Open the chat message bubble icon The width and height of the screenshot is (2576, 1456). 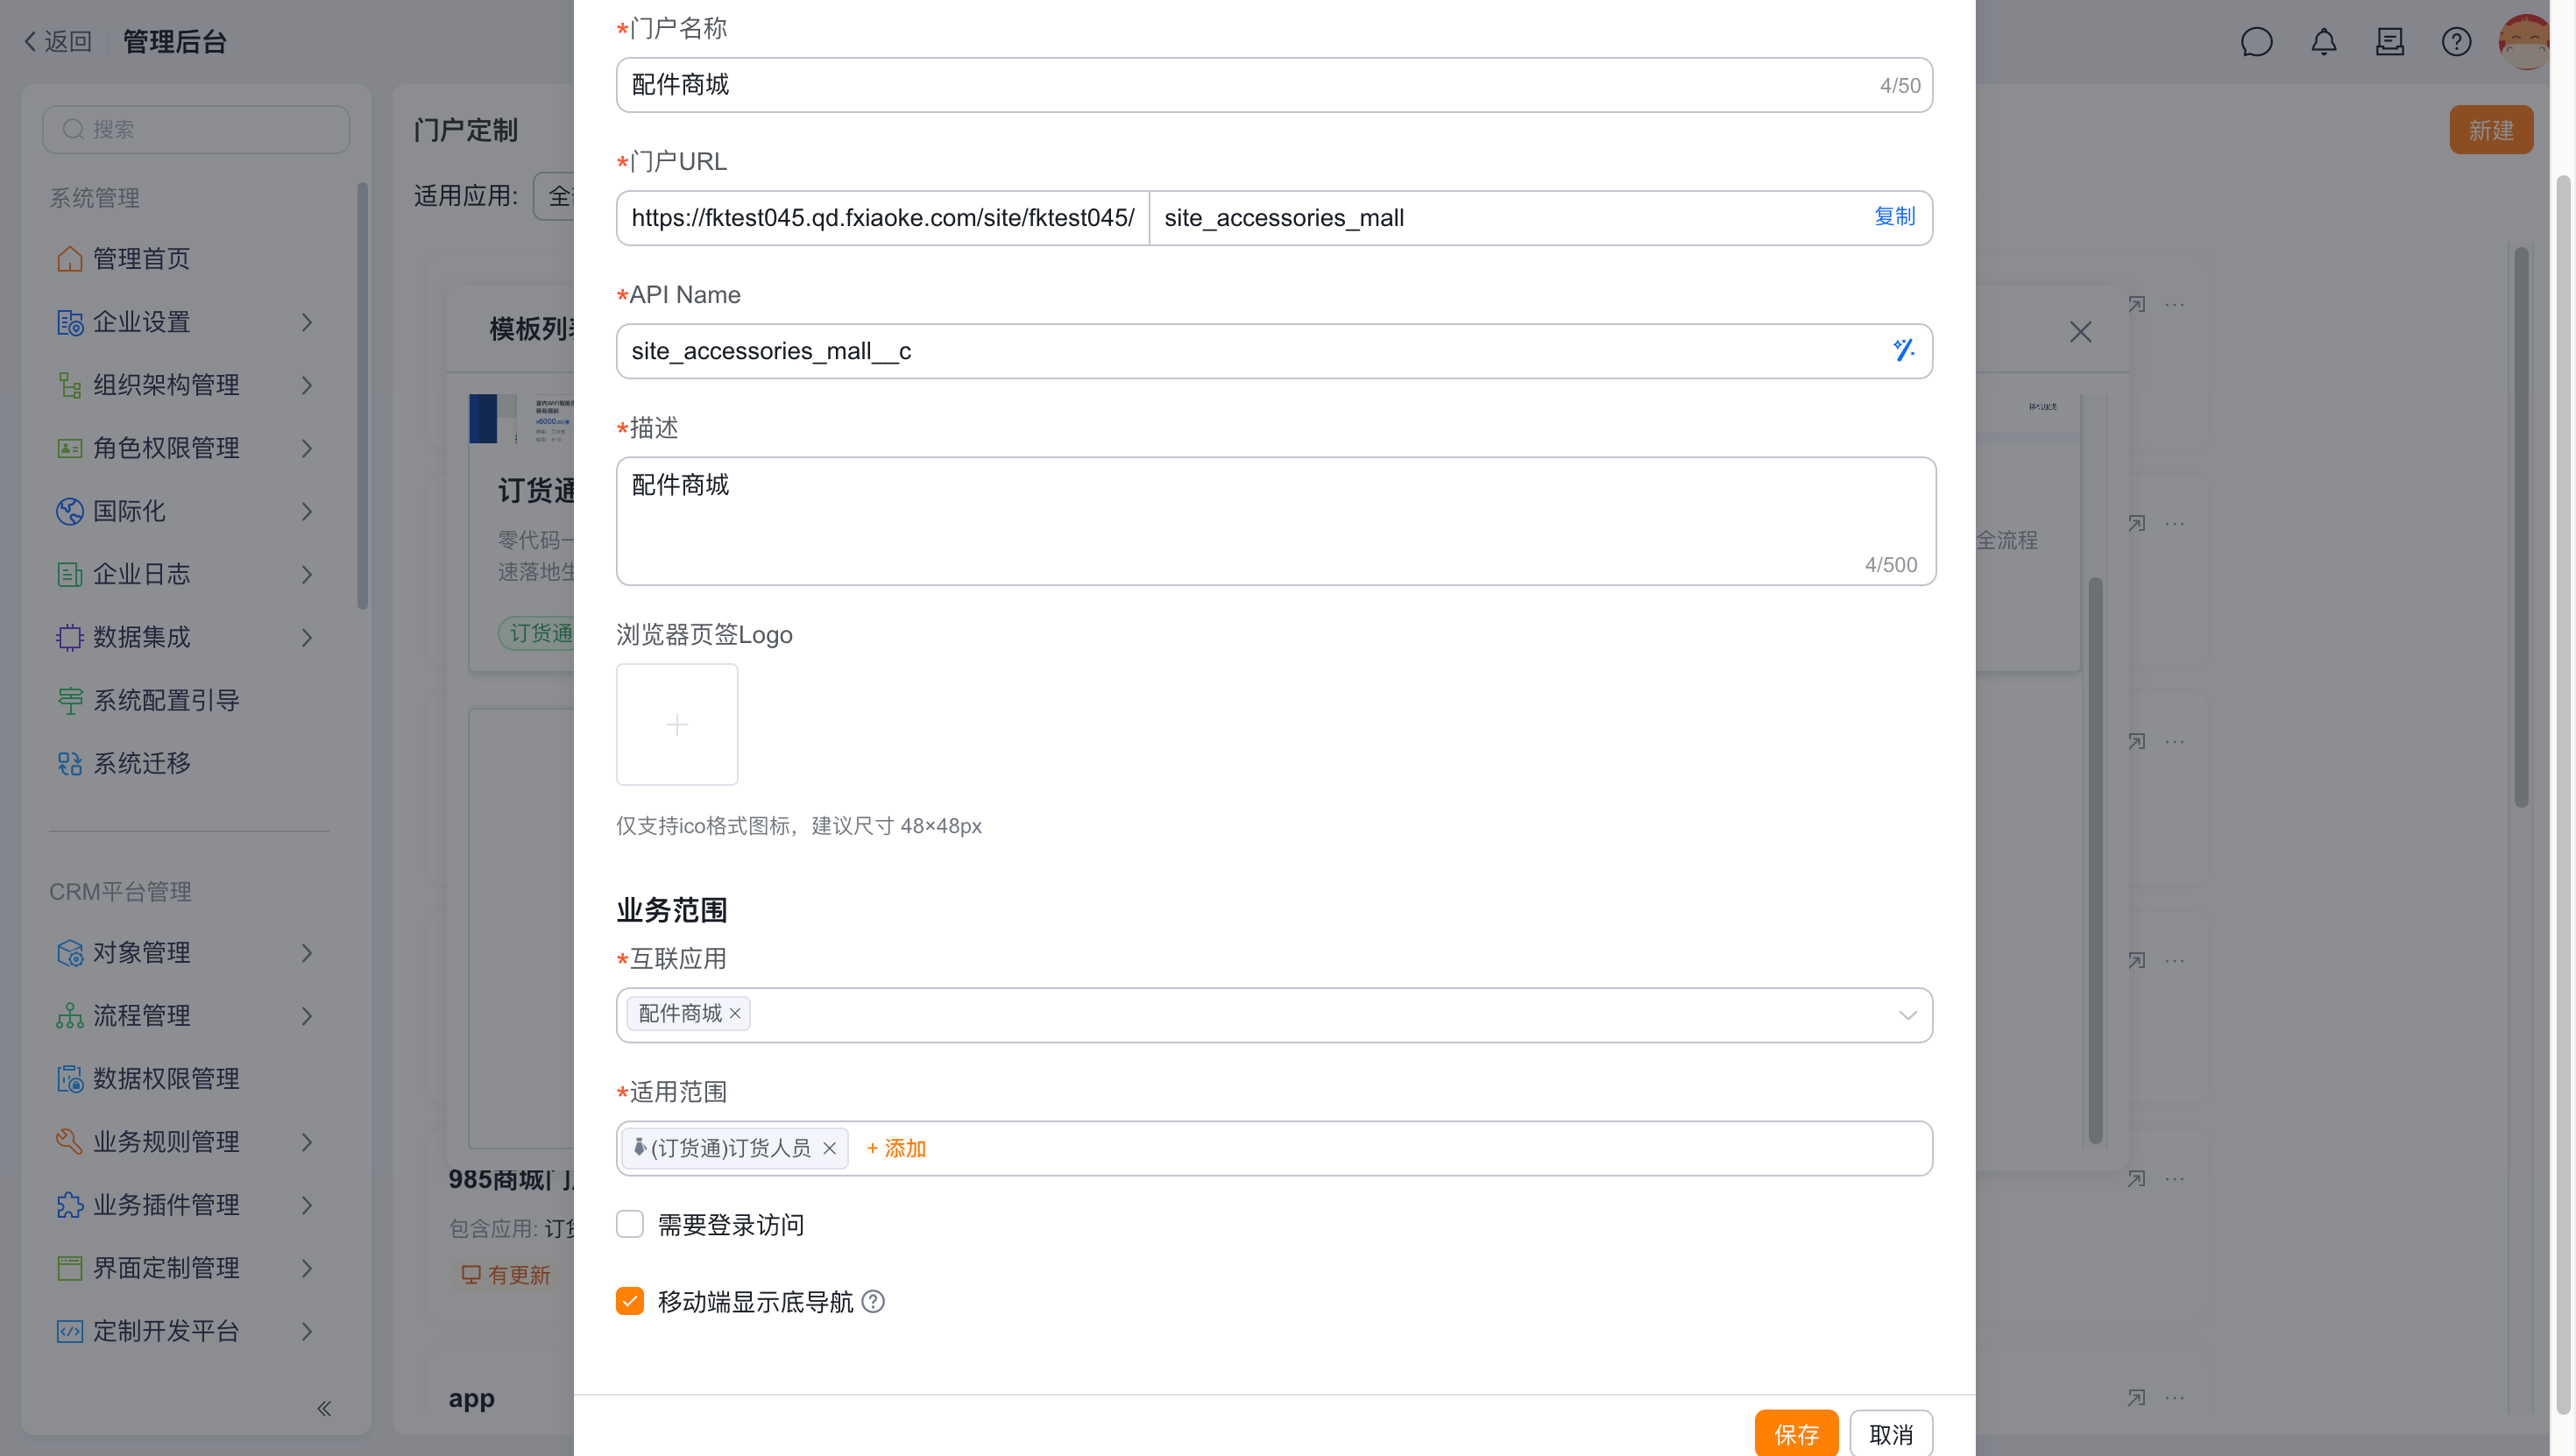click(x=2257, y=42)
